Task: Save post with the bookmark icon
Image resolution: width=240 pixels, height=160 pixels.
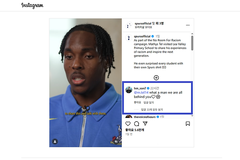Action: [x=188, y=124]
